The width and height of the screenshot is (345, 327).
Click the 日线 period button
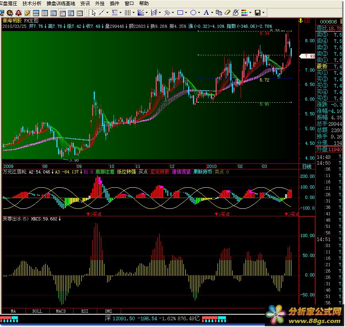point(307,166)
